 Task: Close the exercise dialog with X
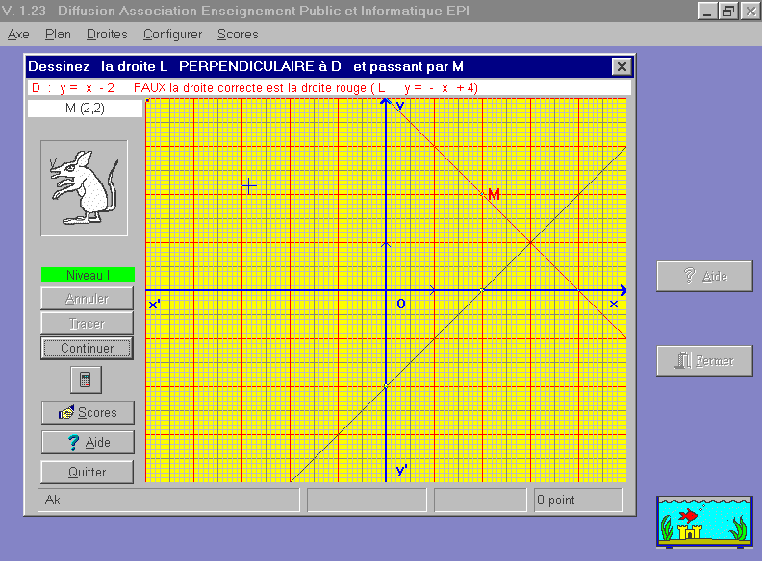pyautogui.click(x=622, y=66)
